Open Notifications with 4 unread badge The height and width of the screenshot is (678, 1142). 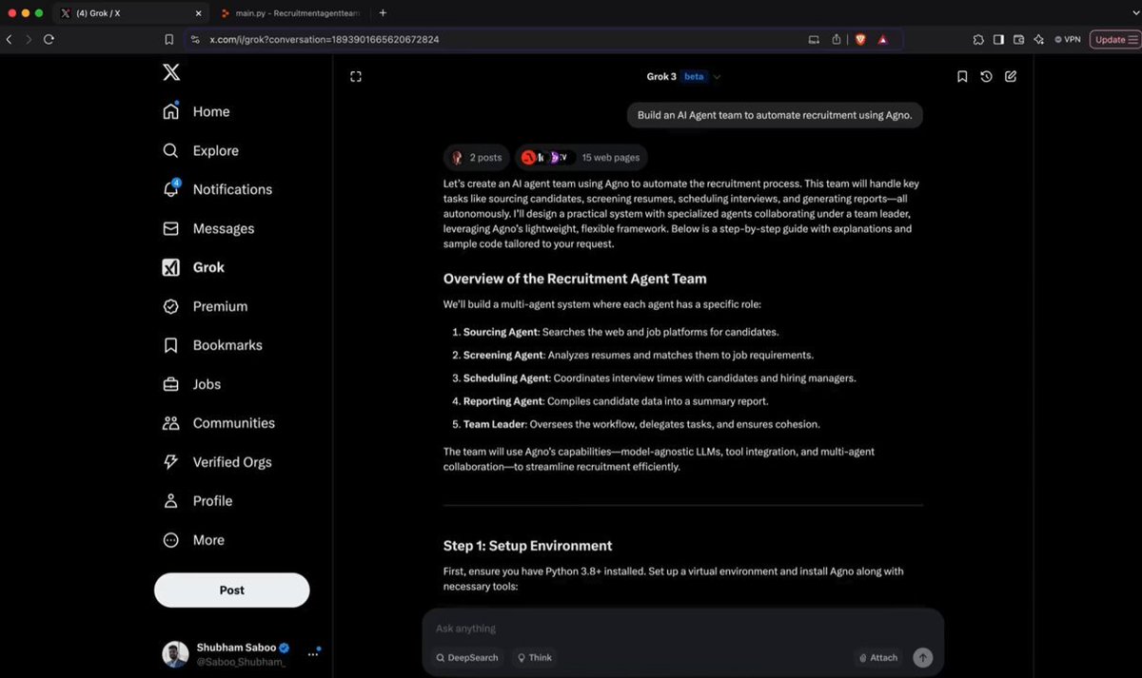click(x=218, y=189)
